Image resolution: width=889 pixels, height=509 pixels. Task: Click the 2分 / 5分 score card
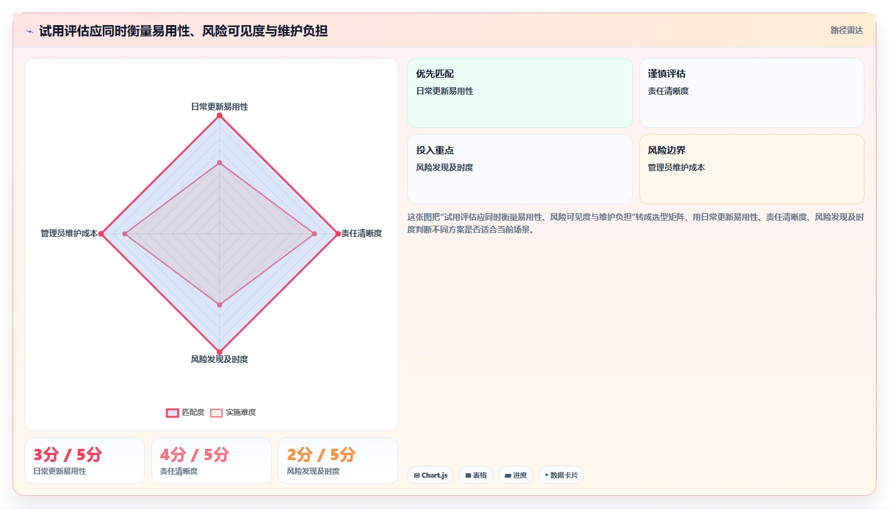[x=338, y=461]
